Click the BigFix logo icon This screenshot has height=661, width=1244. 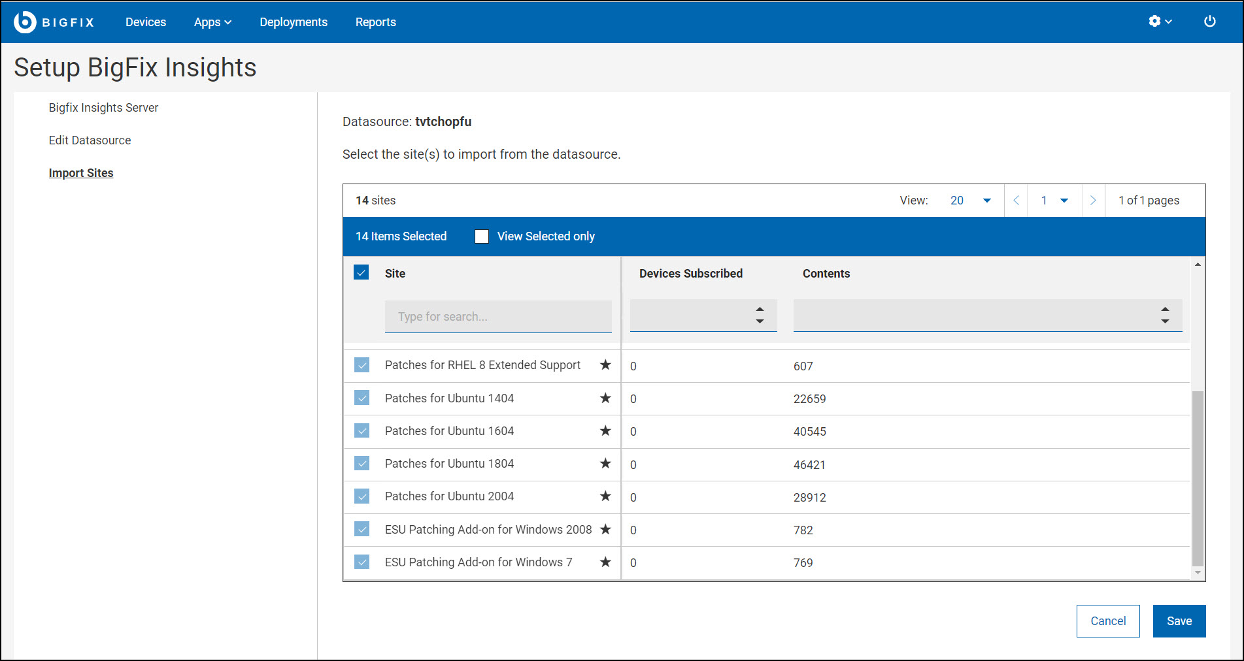tap(25, 22)
